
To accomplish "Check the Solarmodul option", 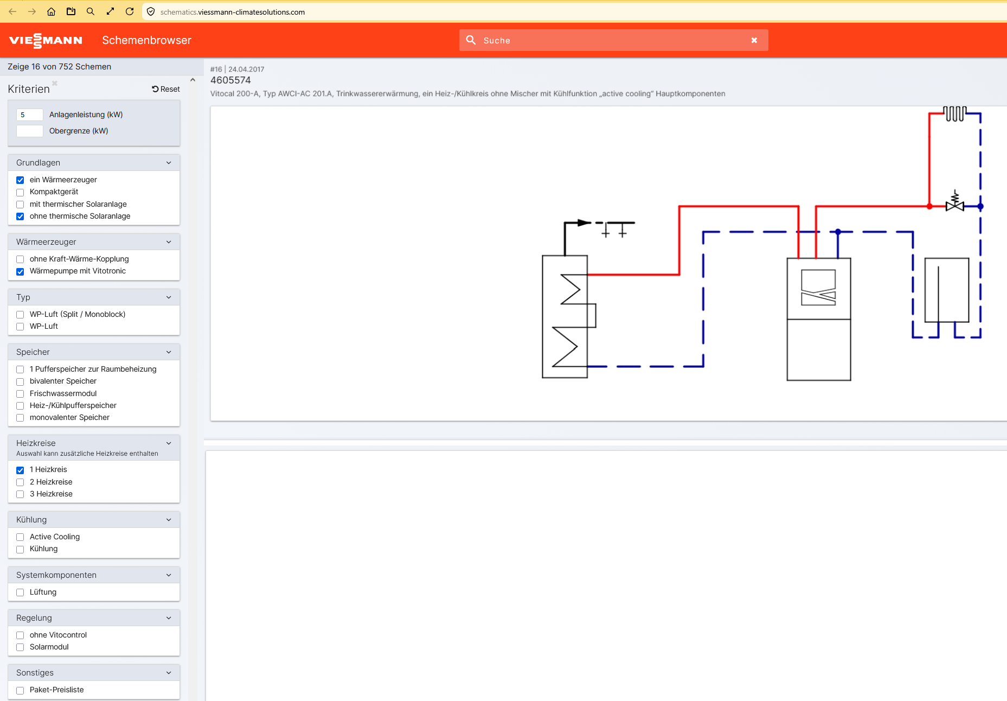I will (x=20, y=647).
